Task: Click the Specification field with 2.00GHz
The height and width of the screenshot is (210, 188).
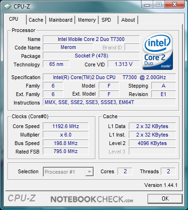Action: (110, 77)
